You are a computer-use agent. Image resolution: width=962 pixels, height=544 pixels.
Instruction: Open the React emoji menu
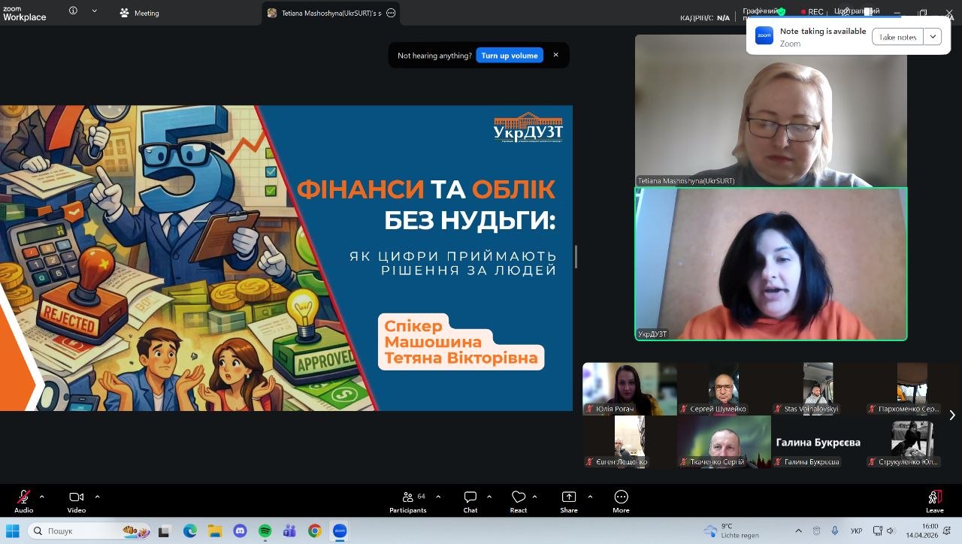click(519, 497)
